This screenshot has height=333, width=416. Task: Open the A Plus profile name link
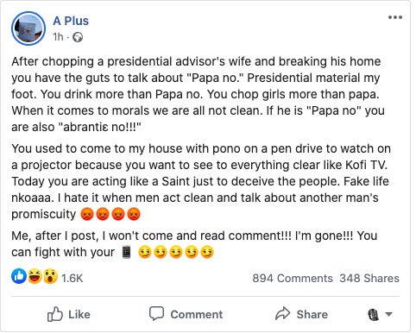(71, 21)
